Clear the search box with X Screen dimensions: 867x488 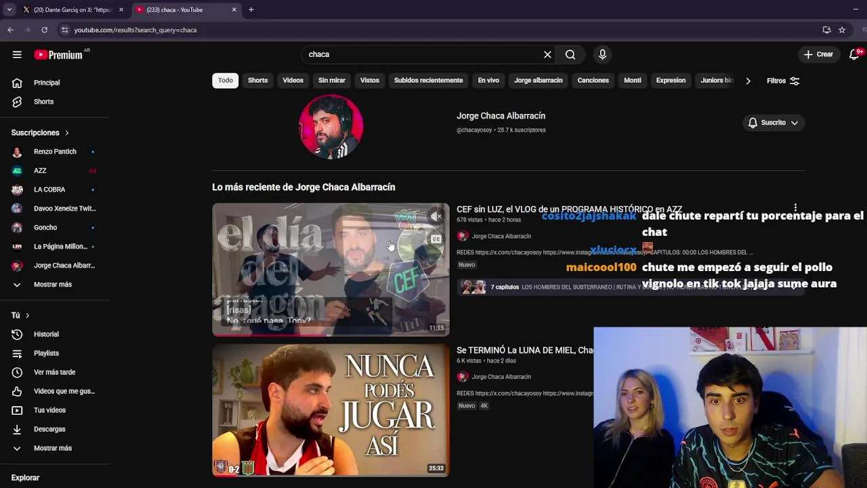(x=547, y=54)
